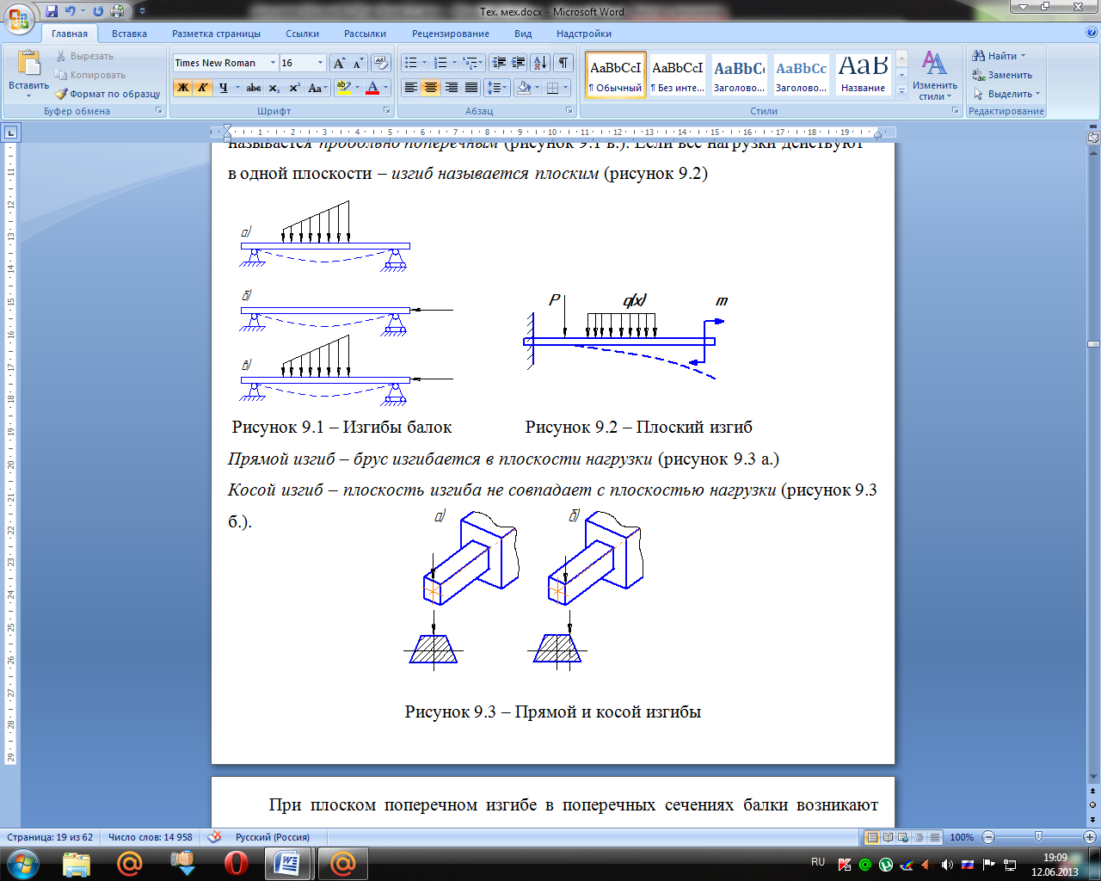Apply the Обычный style
1101x881 pixels.
click(x=616, y=75)
